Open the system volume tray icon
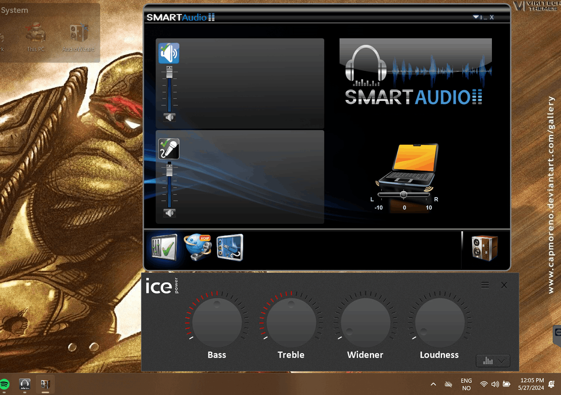The image size is (561, 395). 495,384
